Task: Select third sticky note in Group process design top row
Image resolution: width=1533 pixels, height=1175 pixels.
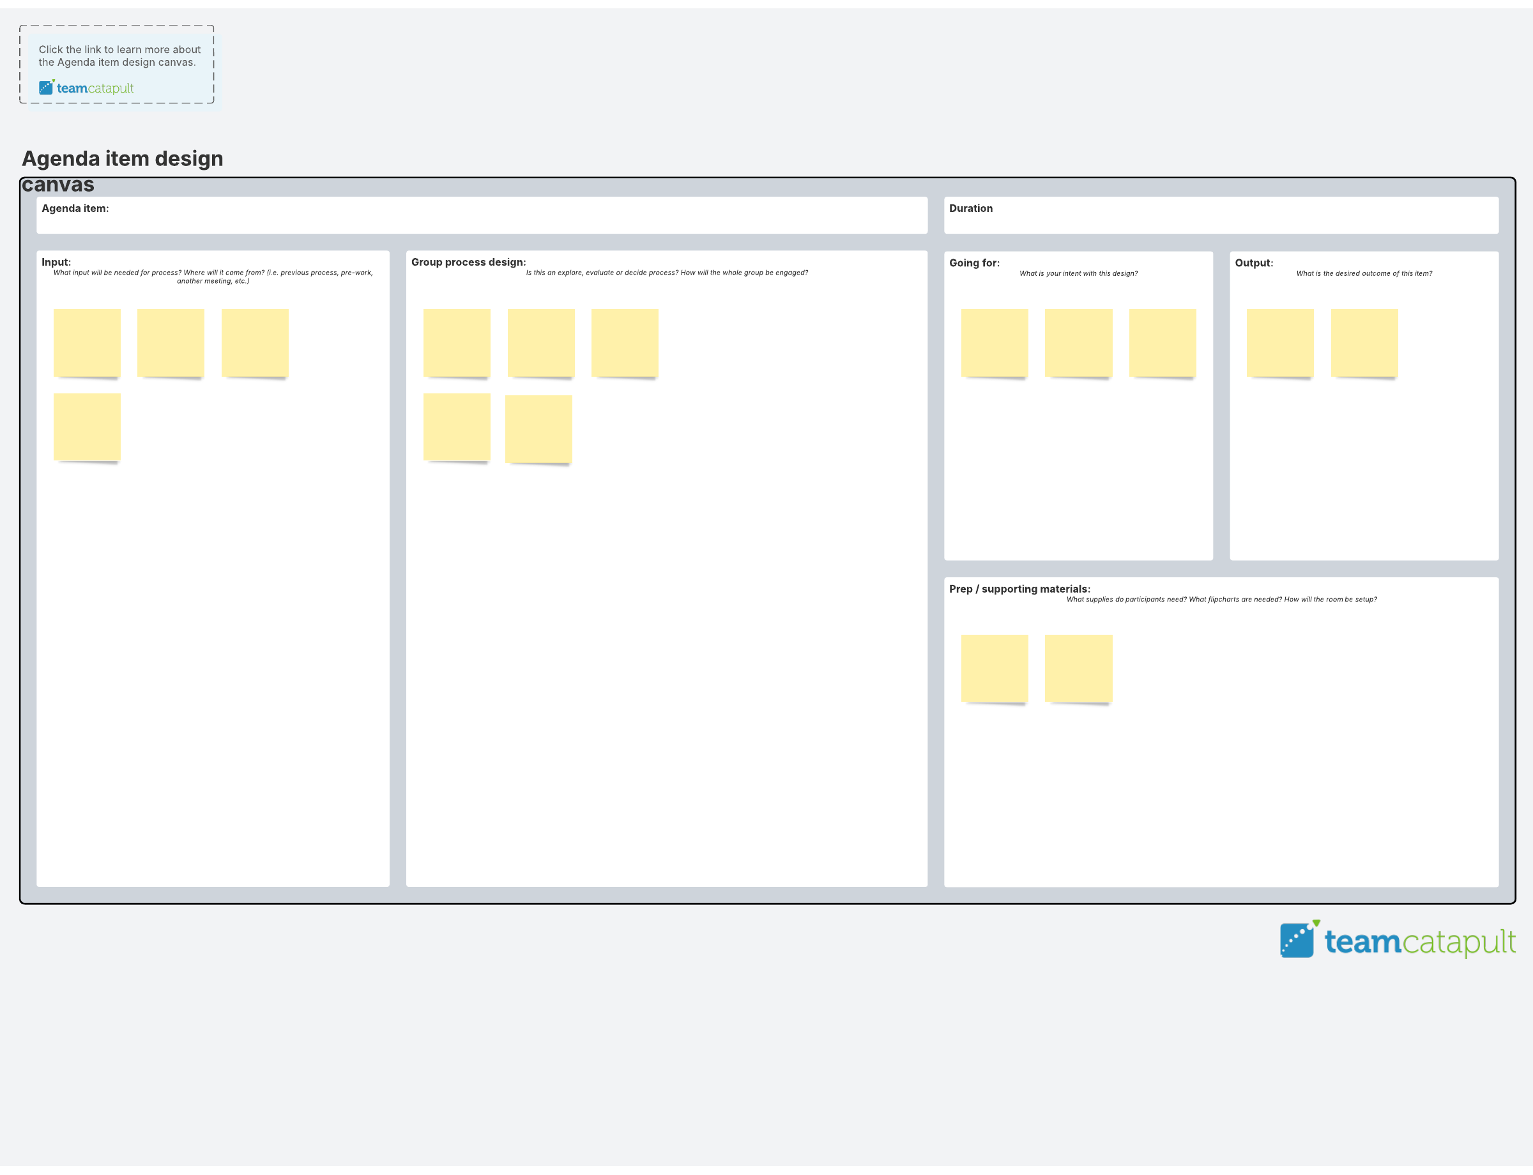Action: tap(624, 343)
